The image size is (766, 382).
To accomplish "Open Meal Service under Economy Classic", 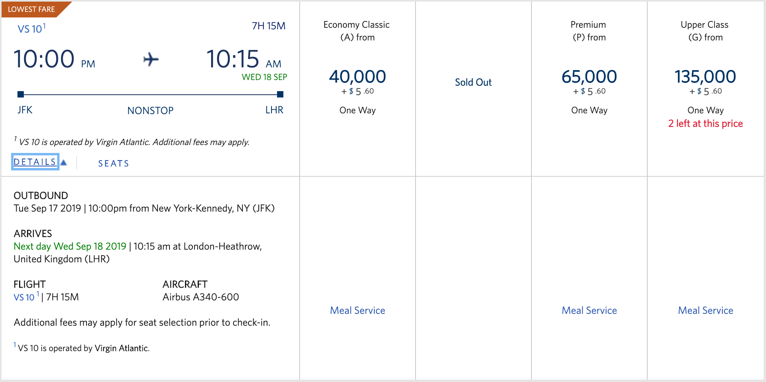I will [358, 310].
